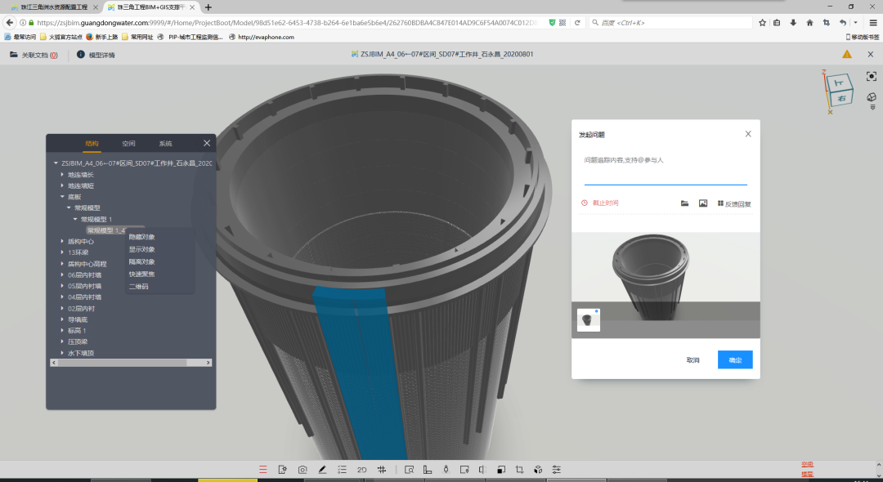Screen dimensions: 883x482
Task: Choose 隔离对象 from context menu
Action: point(142,262)
